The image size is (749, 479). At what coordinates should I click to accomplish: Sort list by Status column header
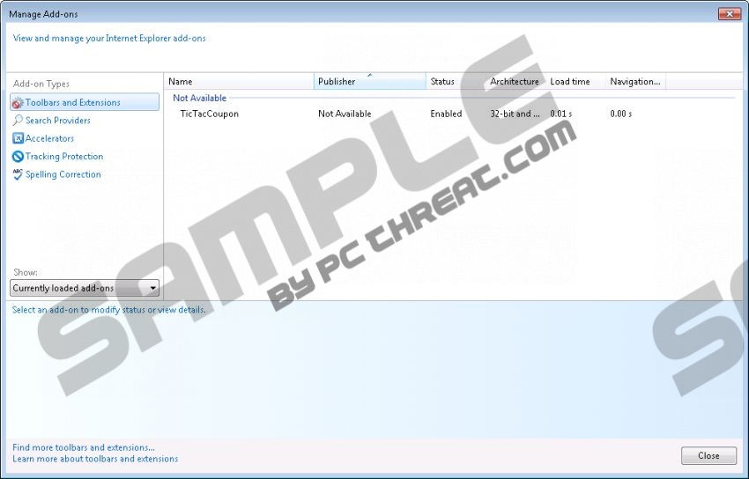point(454,82)
